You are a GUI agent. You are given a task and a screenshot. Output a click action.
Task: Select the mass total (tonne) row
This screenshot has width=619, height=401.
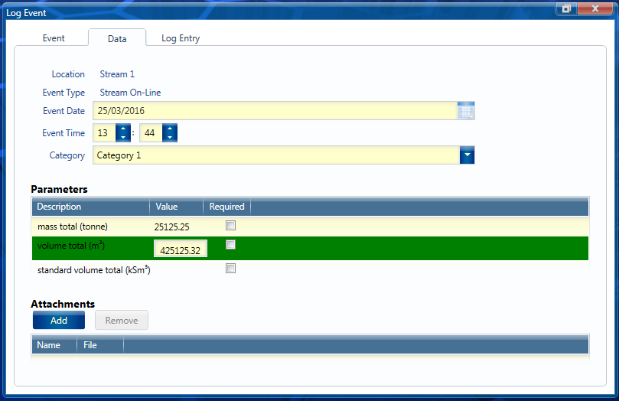coord(311,227)
